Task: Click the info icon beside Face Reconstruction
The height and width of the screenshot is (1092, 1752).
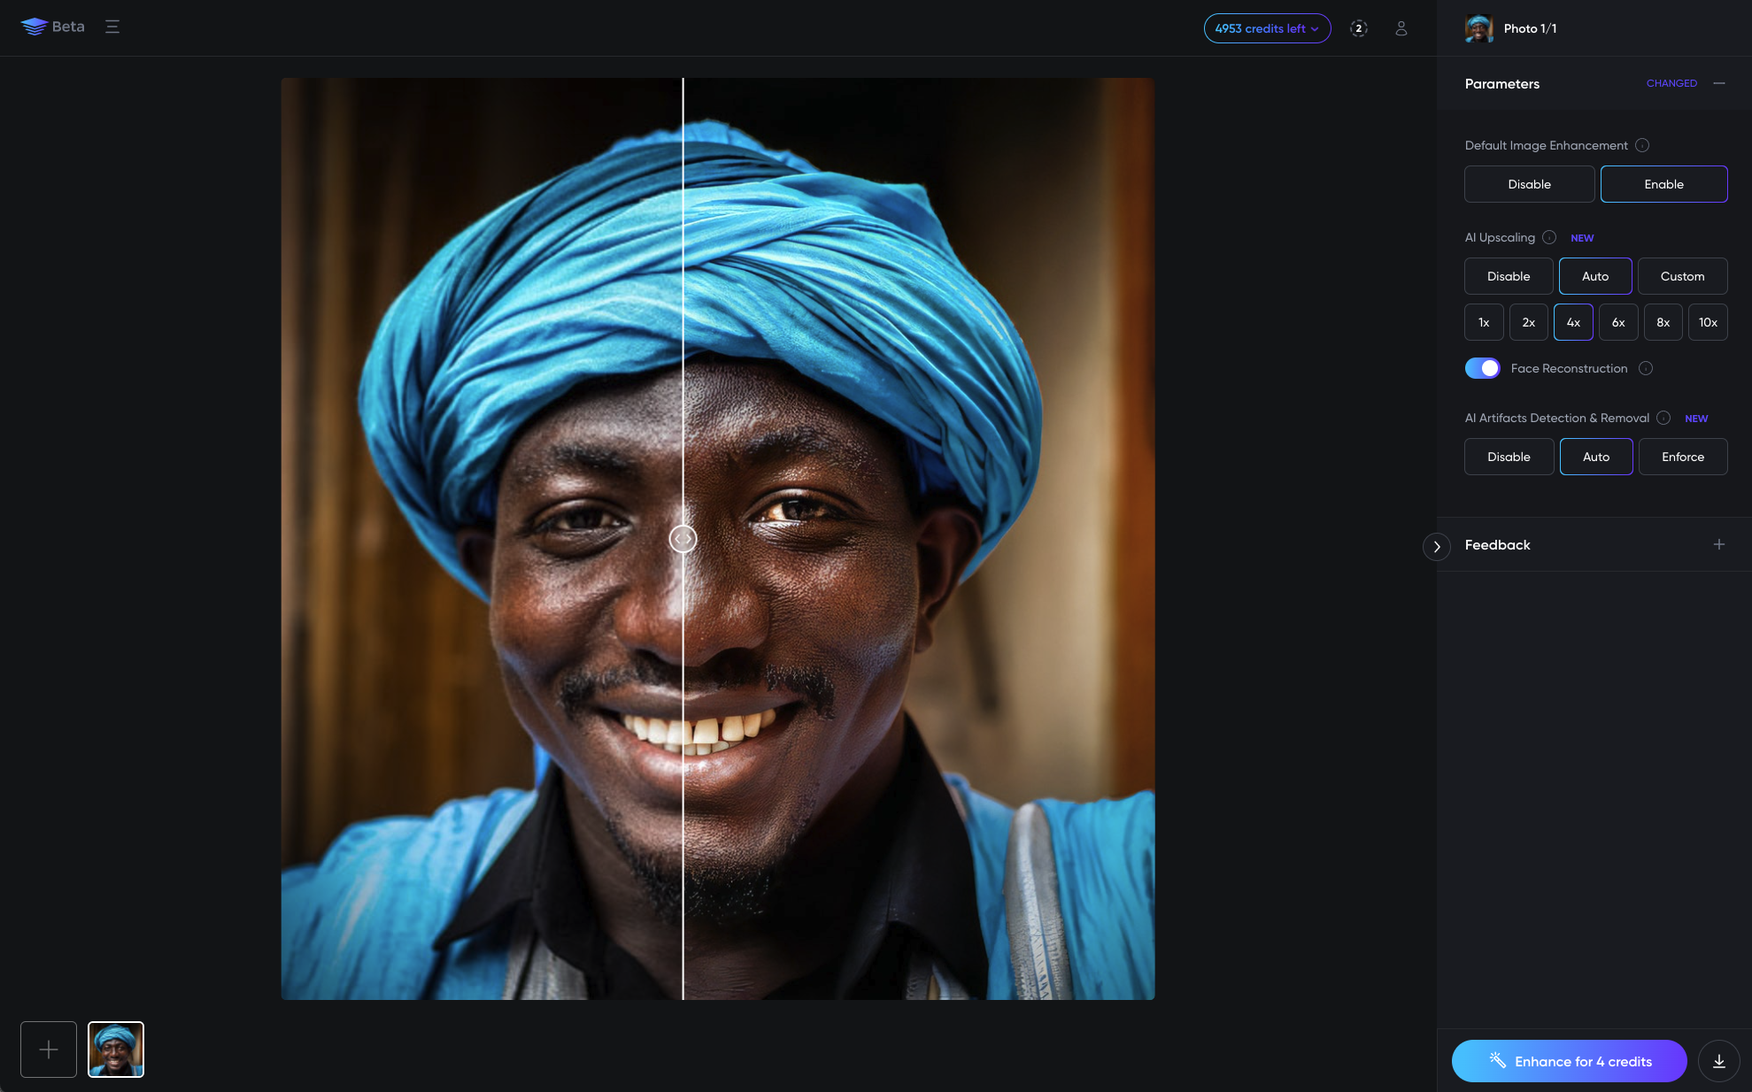Action: pos(1646,368)
